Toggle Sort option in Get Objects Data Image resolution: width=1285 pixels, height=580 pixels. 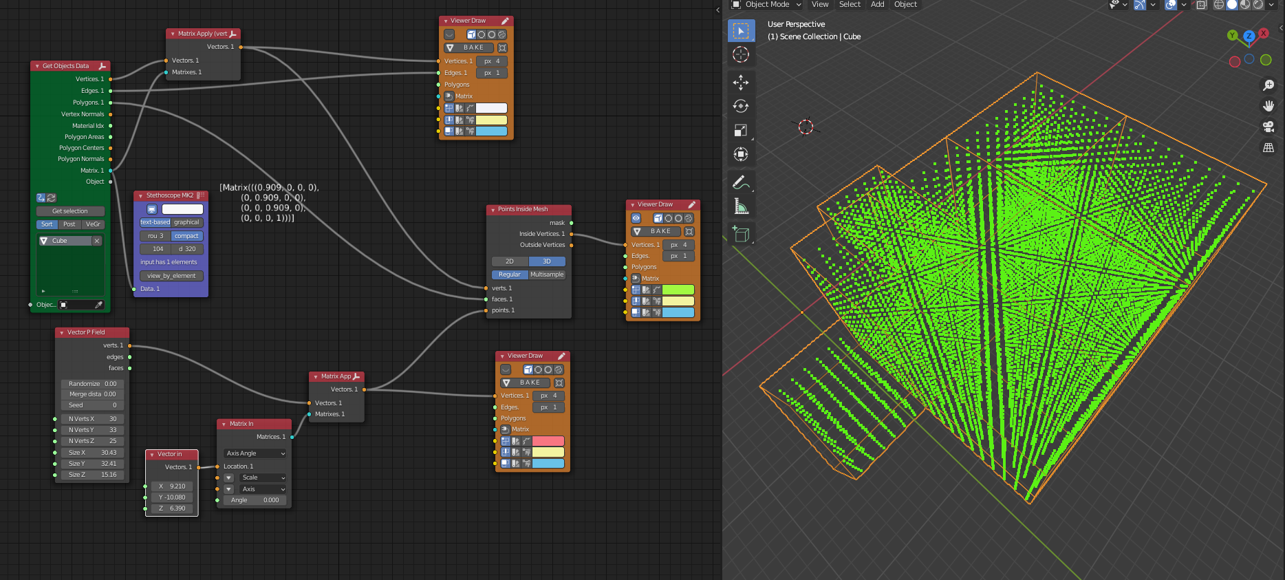coord(47,224)
